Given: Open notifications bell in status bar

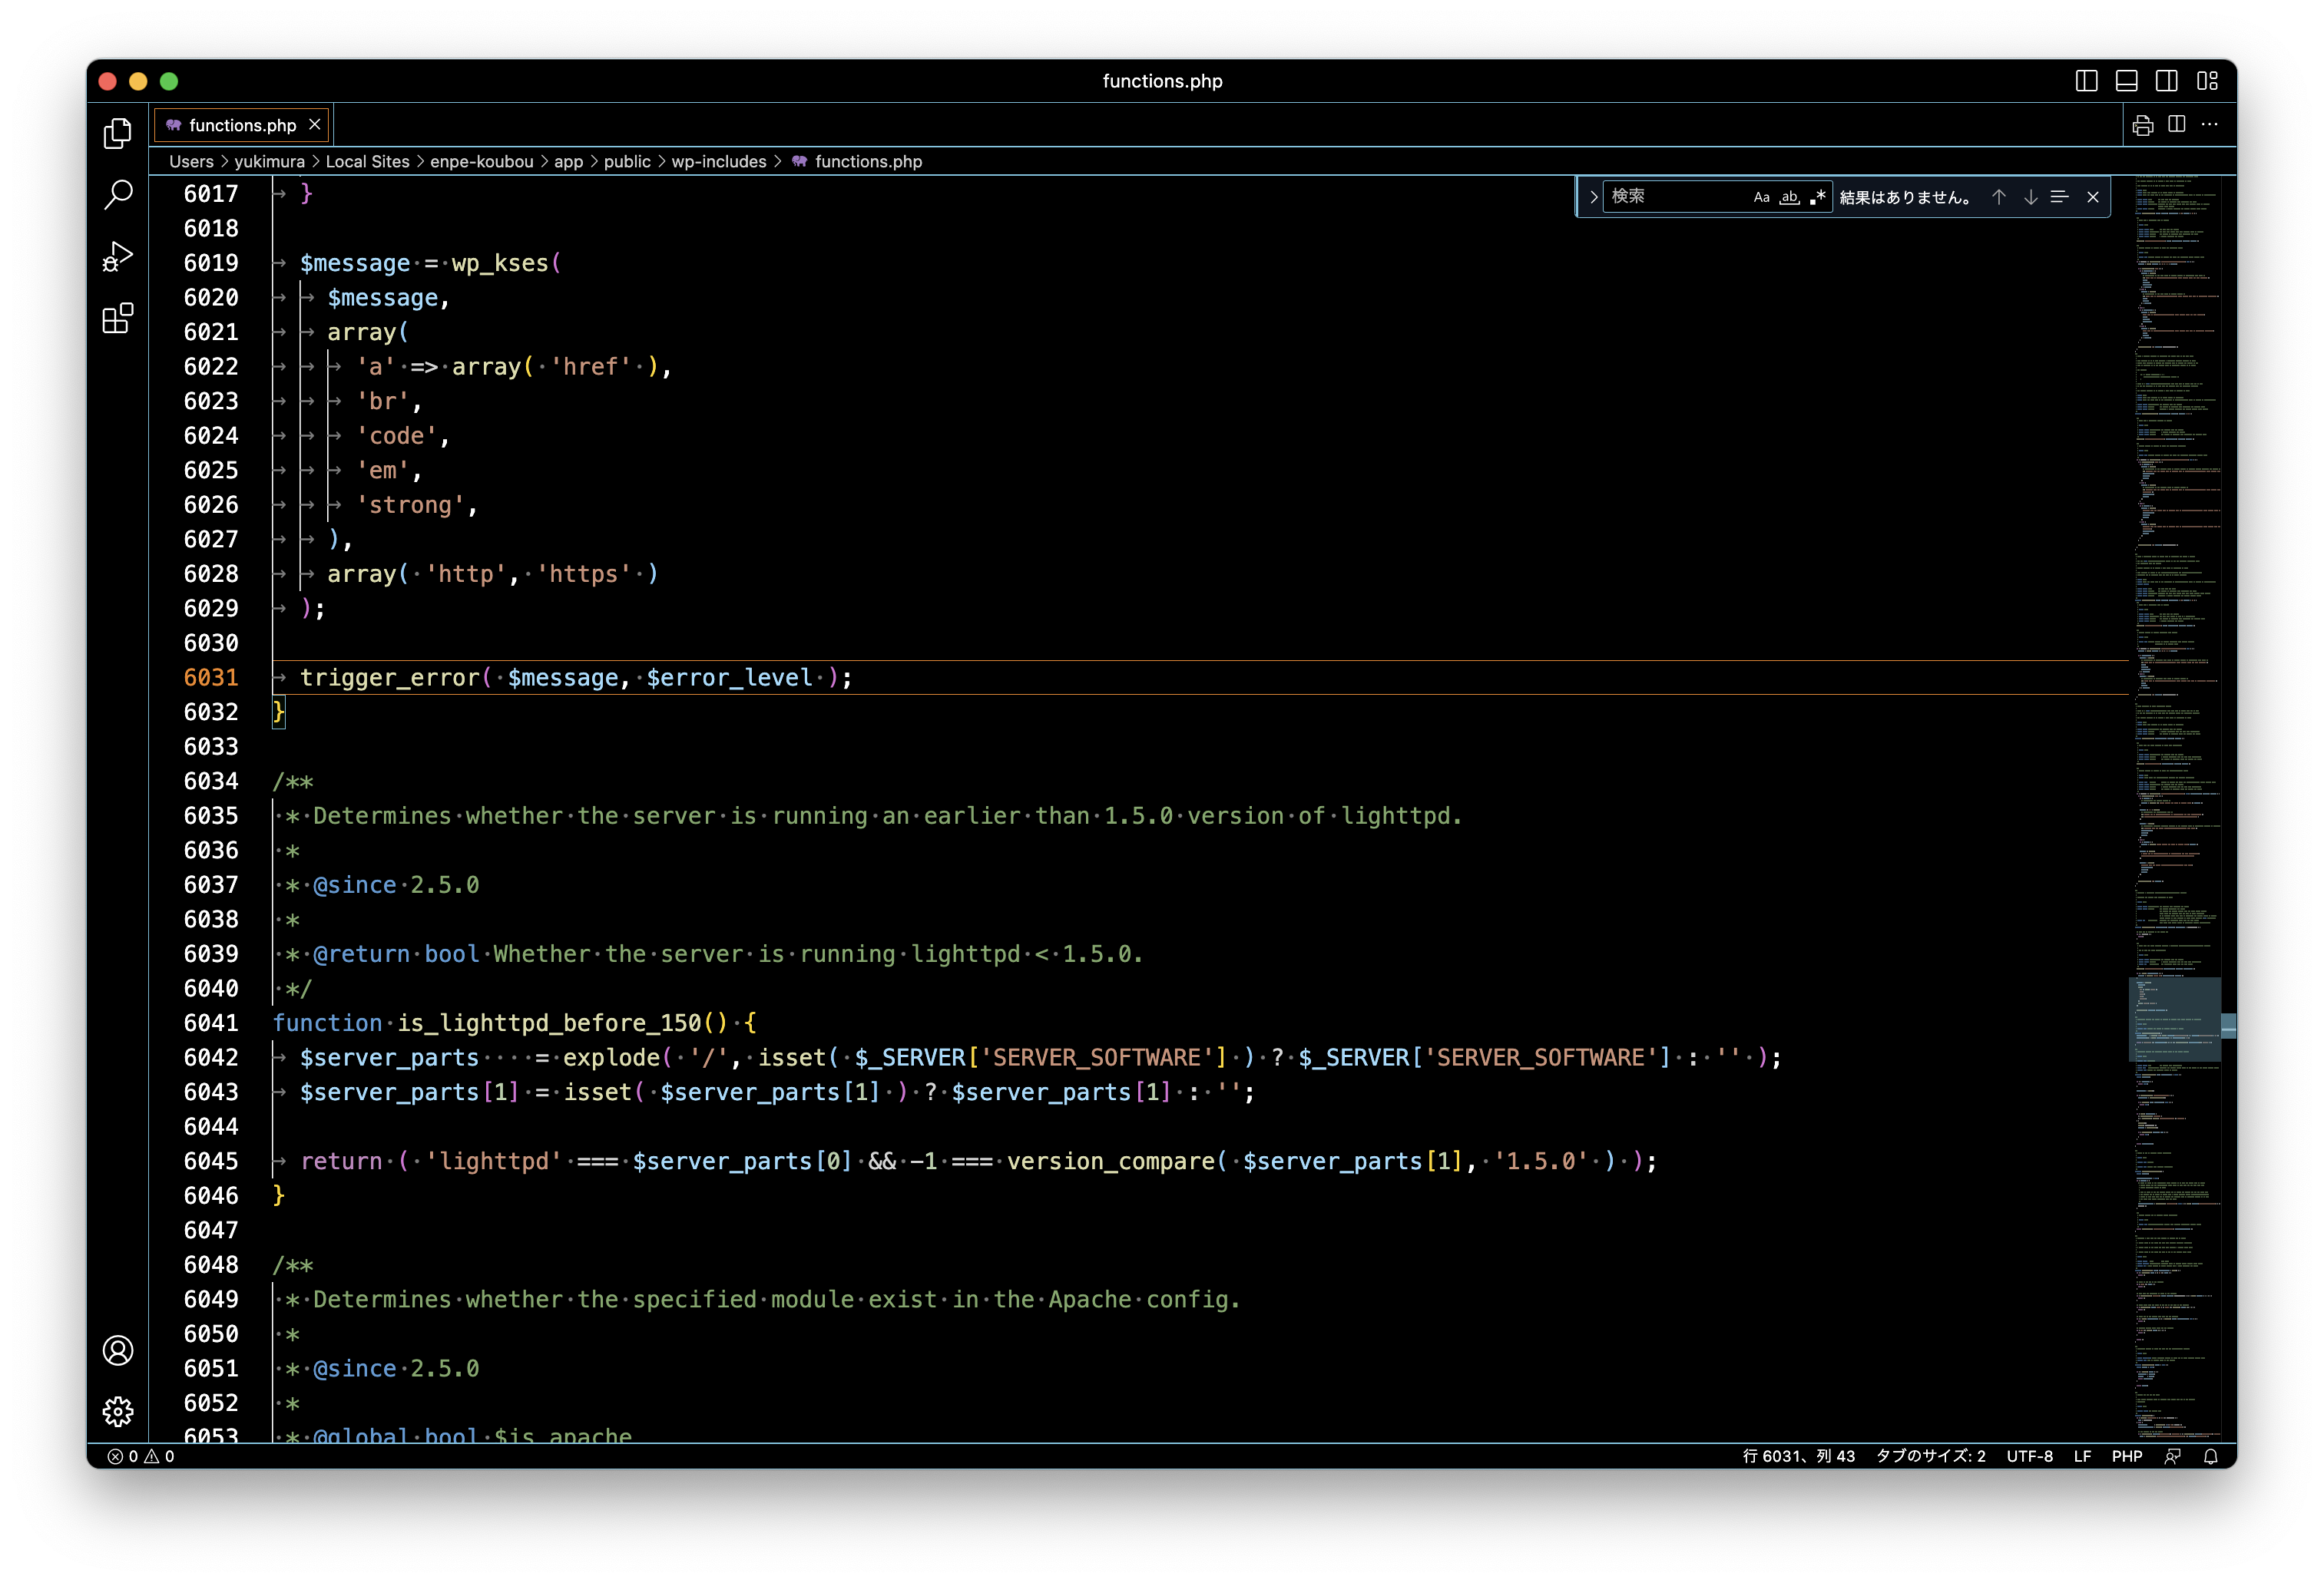Looking at the screenshot, I should (x=2210, y=1456).
